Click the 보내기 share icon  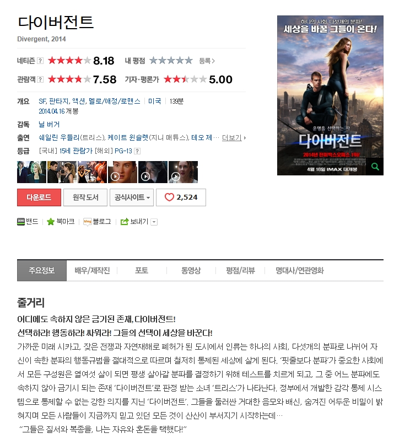click(125, 222)
